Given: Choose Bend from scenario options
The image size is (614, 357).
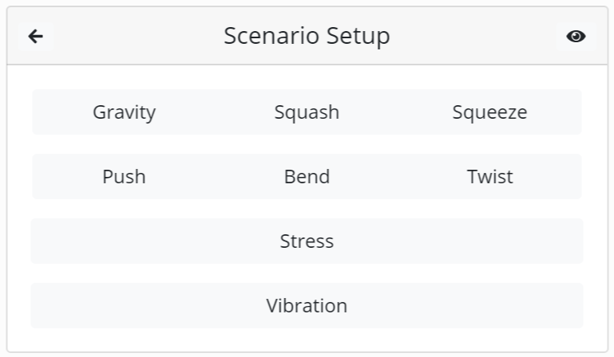Looking at the screenshot, I should tap(307, 177).
